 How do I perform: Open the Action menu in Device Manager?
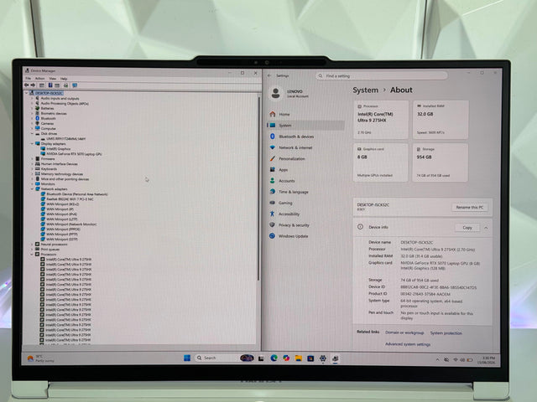coord(40,78)
